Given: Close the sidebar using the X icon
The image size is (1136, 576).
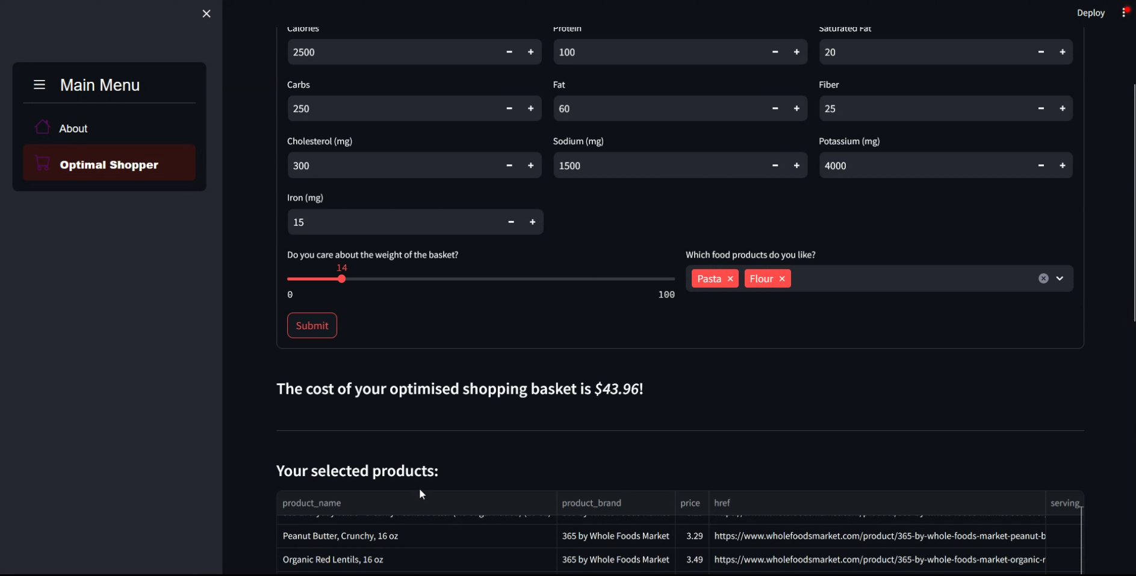Looking at the screenshot, I should pyautogui.click(x=206, y=13).
